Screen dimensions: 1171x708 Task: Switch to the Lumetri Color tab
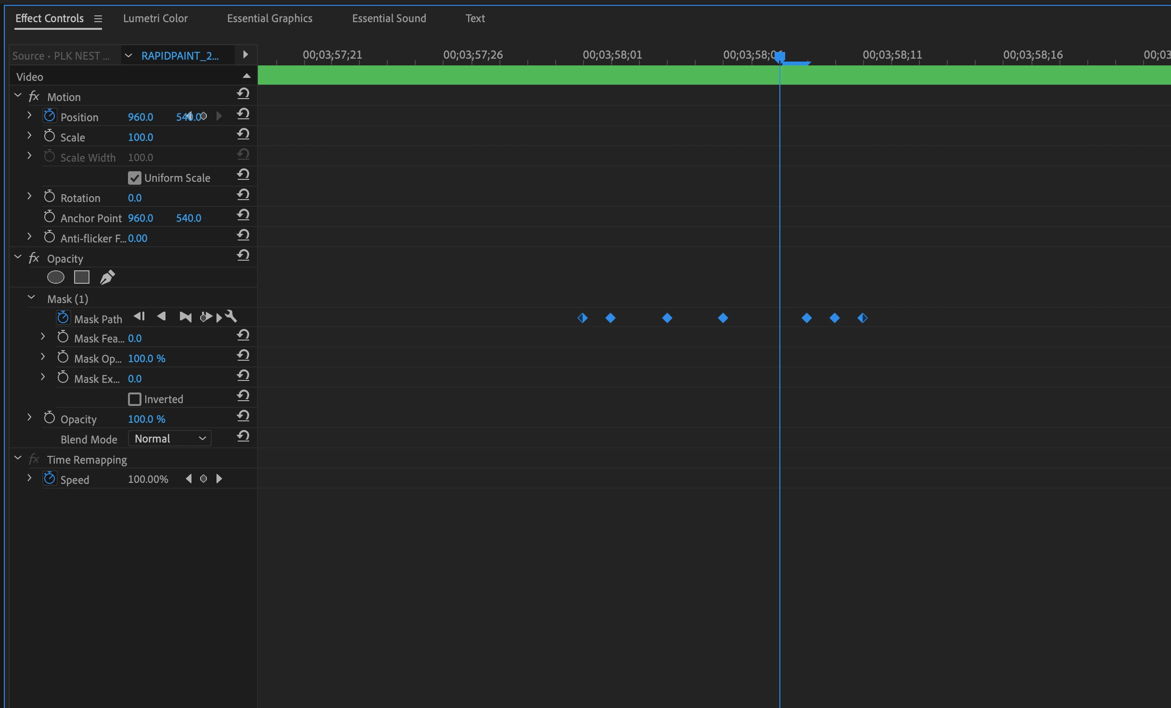[155, 18]
